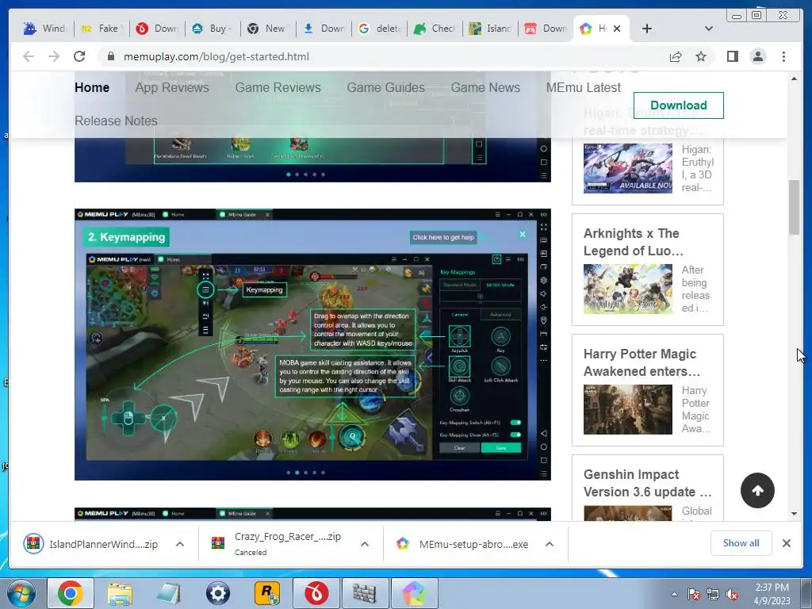The image size is (812, 609).
Task: Open the brick wall firewall taskbar icon
Action: [365, 593]
